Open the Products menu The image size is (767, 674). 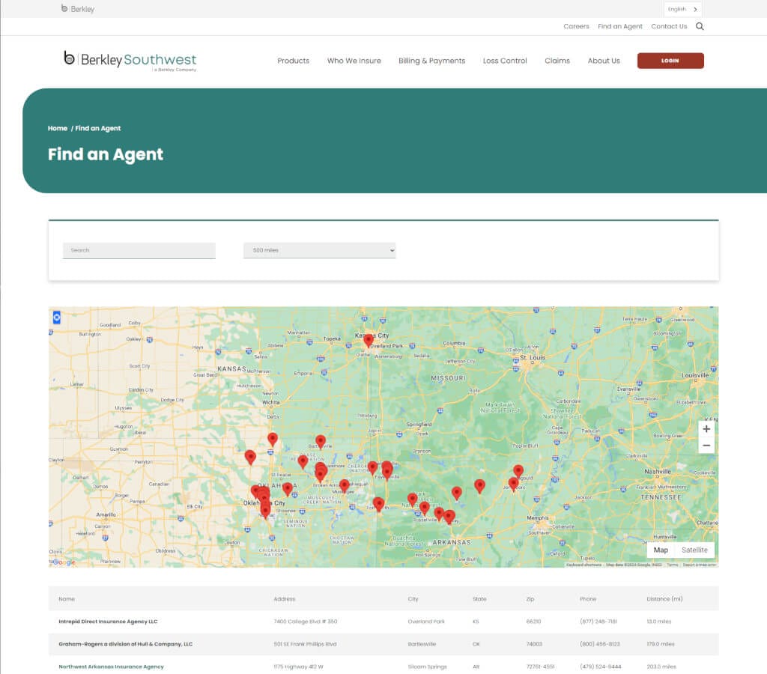pos(293,61)
